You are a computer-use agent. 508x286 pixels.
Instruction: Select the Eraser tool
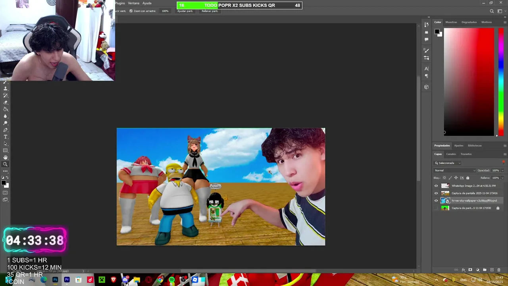click(x=6, y=102)
